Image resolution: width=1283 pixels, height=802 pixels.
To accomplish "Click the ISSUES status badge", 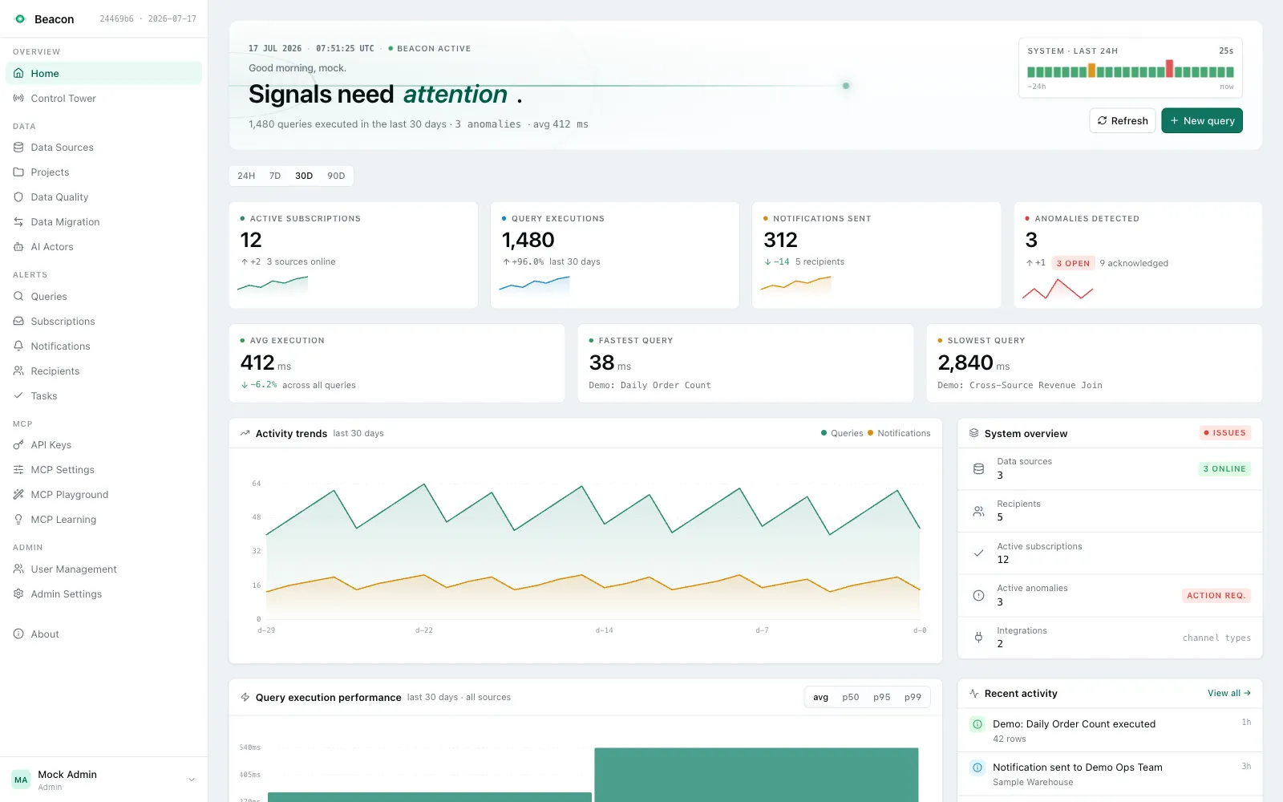I will coord(1225,433).
